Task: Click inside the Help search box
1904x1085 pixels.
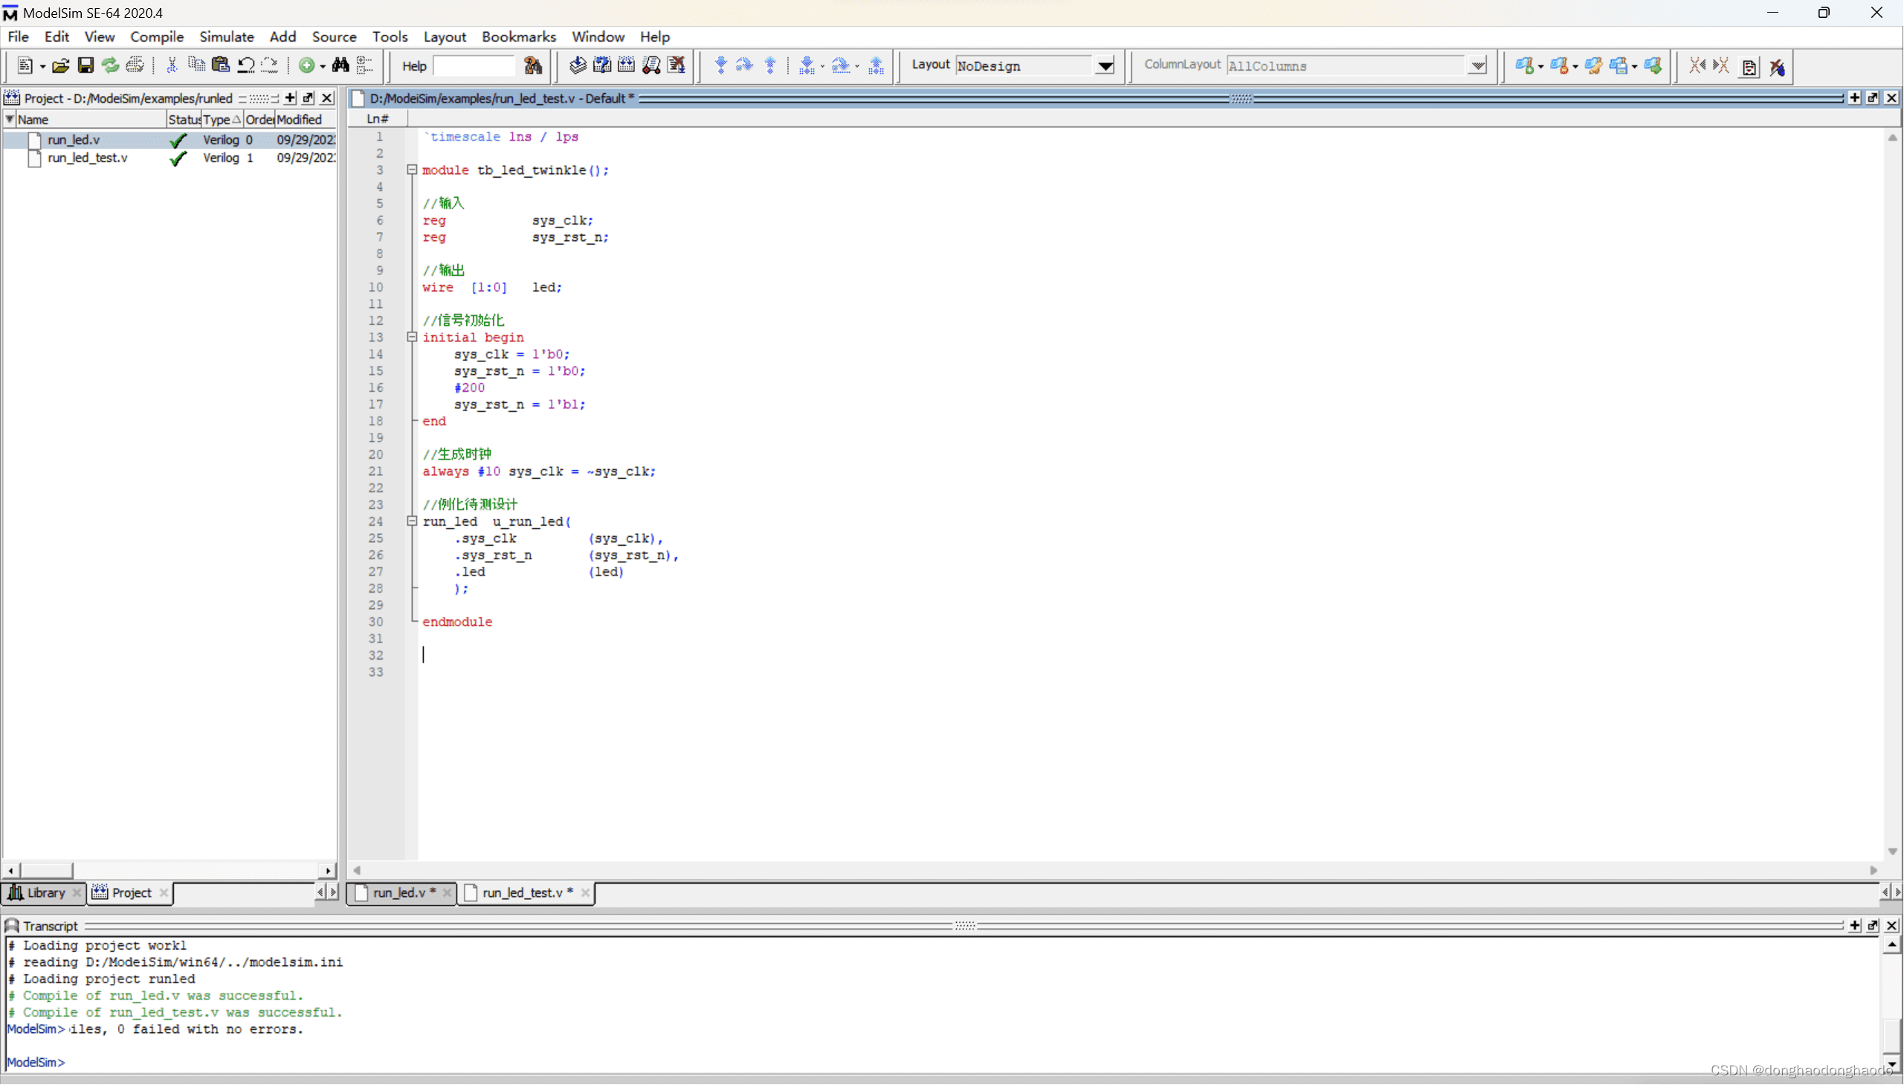Action: (475, 65)
